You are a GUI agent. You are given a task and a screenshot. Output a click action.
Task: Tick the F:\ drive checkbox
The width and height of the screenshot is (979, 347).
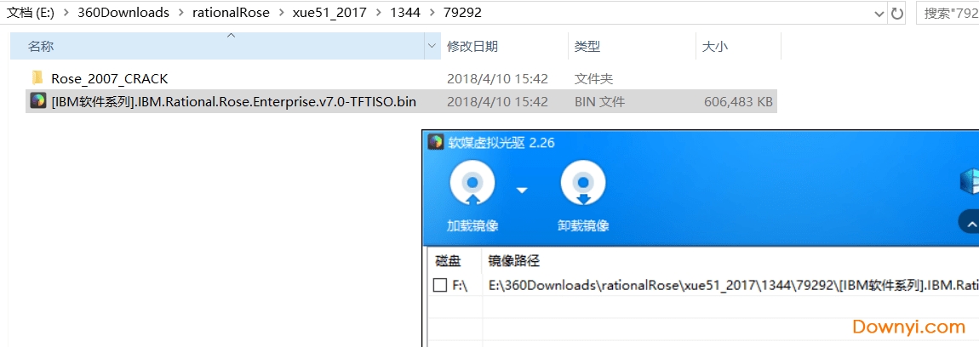pyautogui.click(x=440, y=285)
